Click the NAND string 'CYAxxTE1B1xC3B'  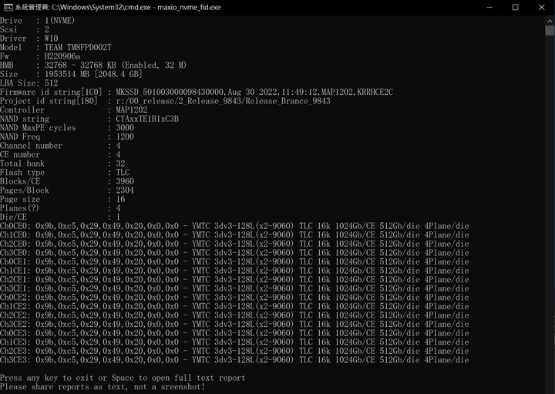coord(147,119)
